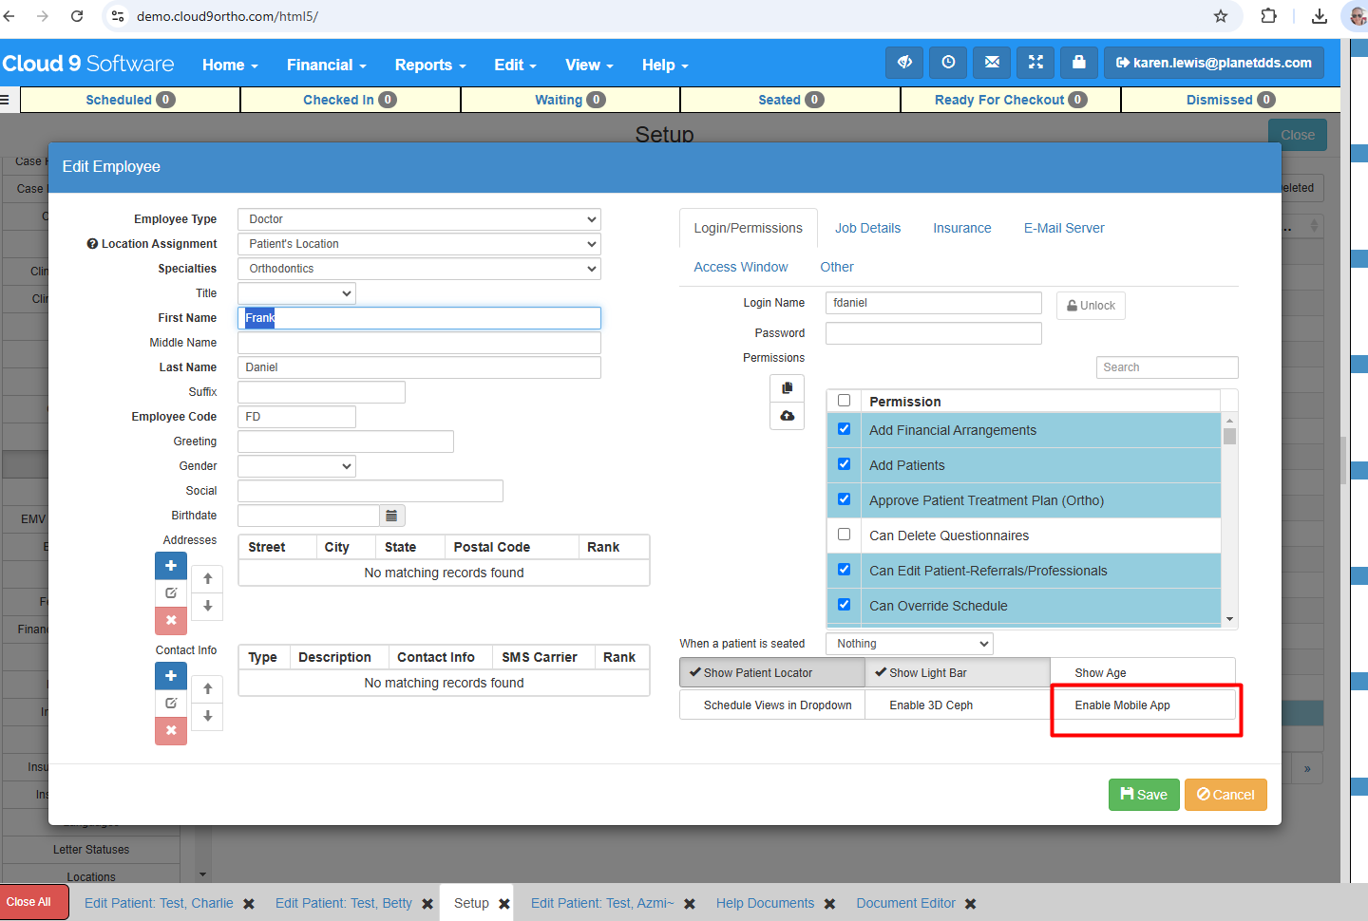Open the envelope mail icon in the header

click(992, 63)
